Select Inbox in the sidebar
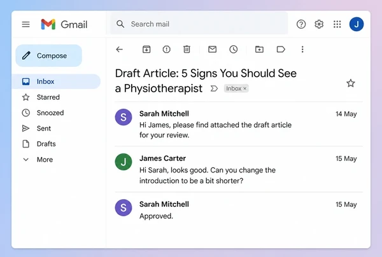Screen dimensions: 382x257 point(56,81)
